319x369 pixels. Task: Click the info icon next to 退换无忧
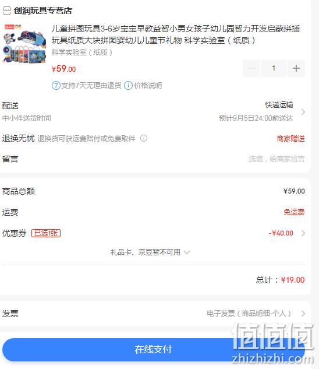(144, 138)
